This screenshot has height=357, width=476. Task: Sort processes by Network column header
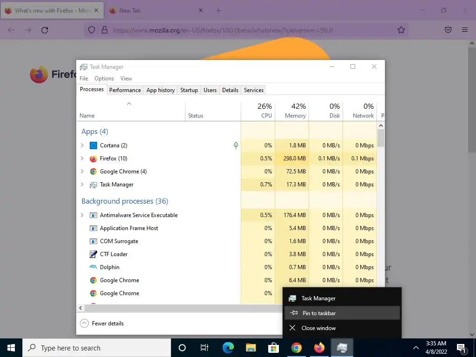pyautogui.click(x=360, y=112)
